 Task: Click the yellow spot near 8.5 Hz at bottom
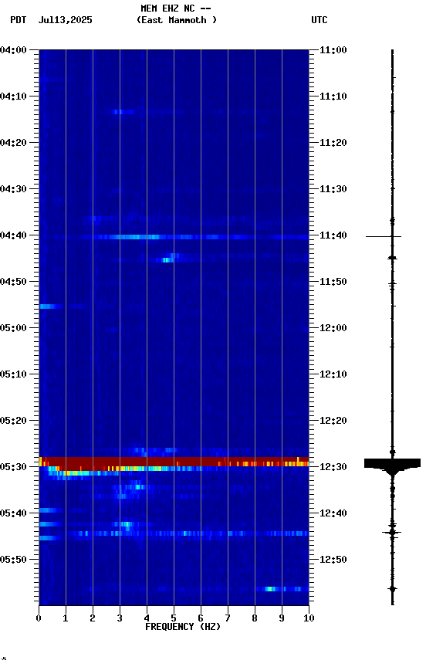point(270,589)
